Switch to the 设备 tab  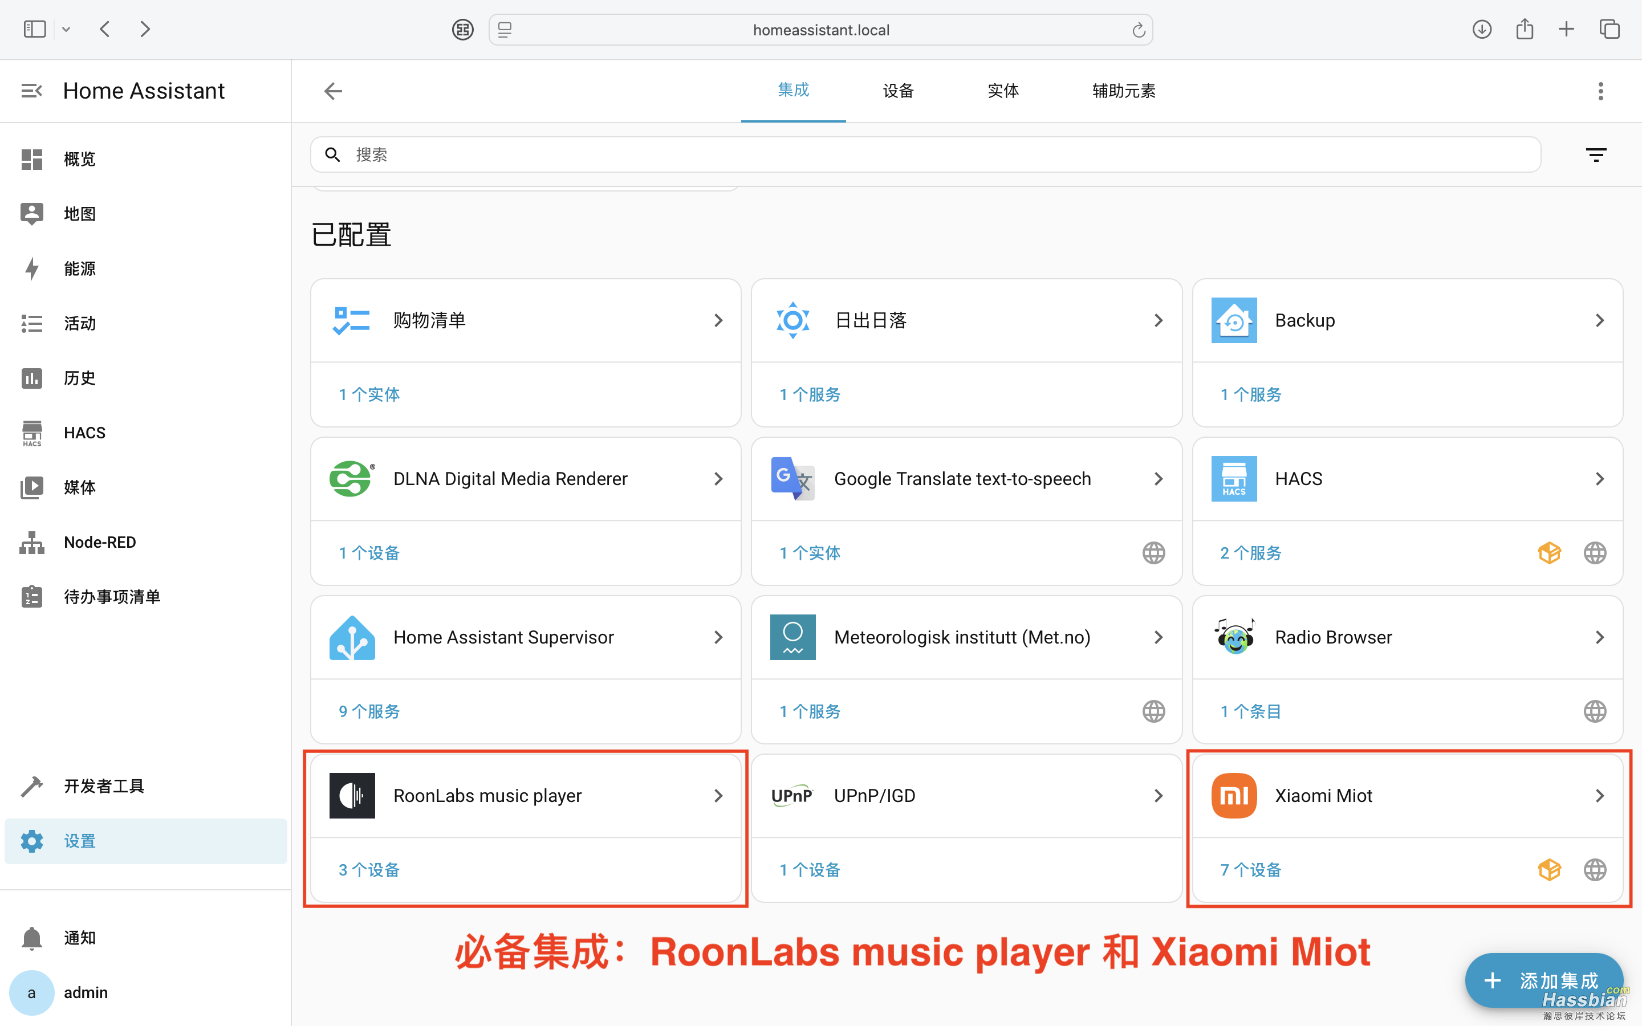pos(897,90)
